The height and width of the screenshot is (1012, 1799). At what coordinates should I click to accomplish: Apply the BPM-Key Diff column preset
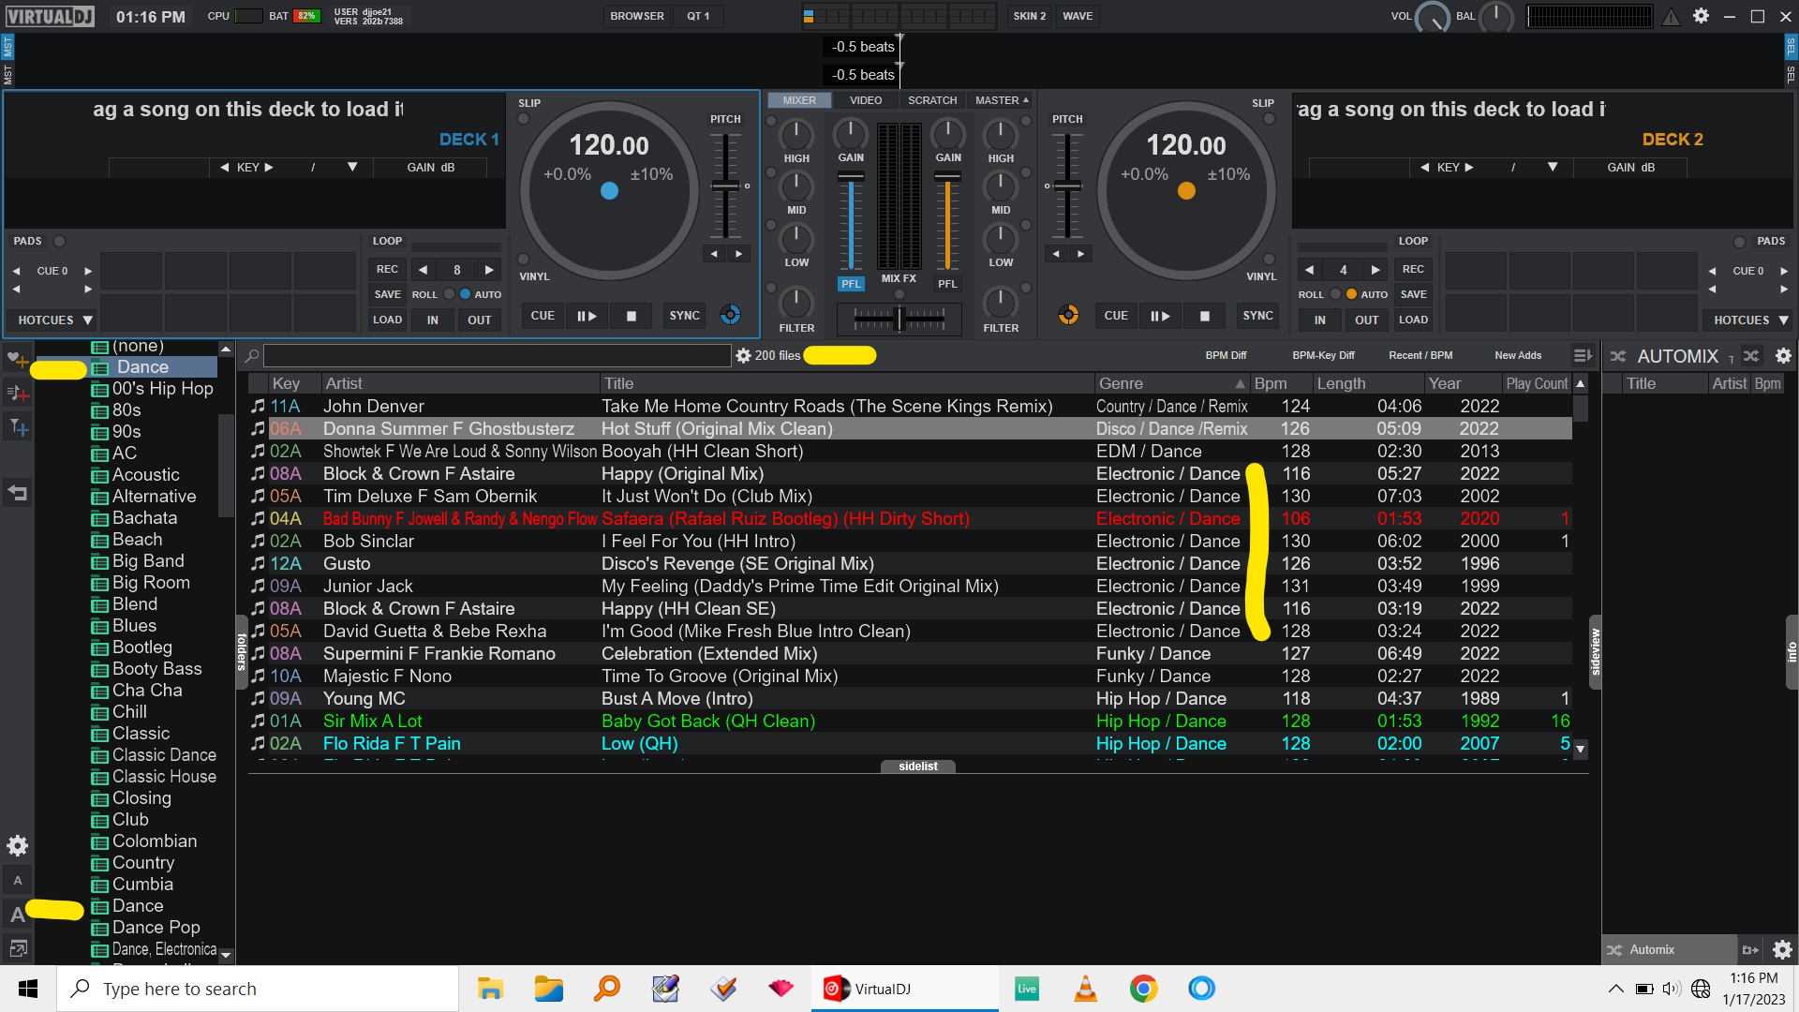[1323, 356]
